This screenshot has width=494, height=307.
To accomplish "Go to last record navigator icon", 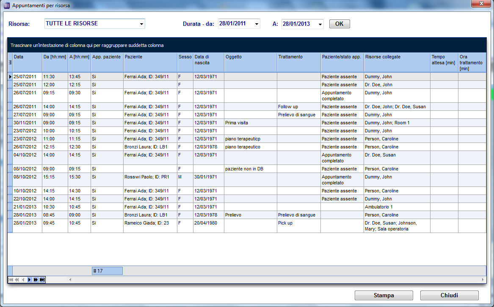I will (x=42, y=280).
